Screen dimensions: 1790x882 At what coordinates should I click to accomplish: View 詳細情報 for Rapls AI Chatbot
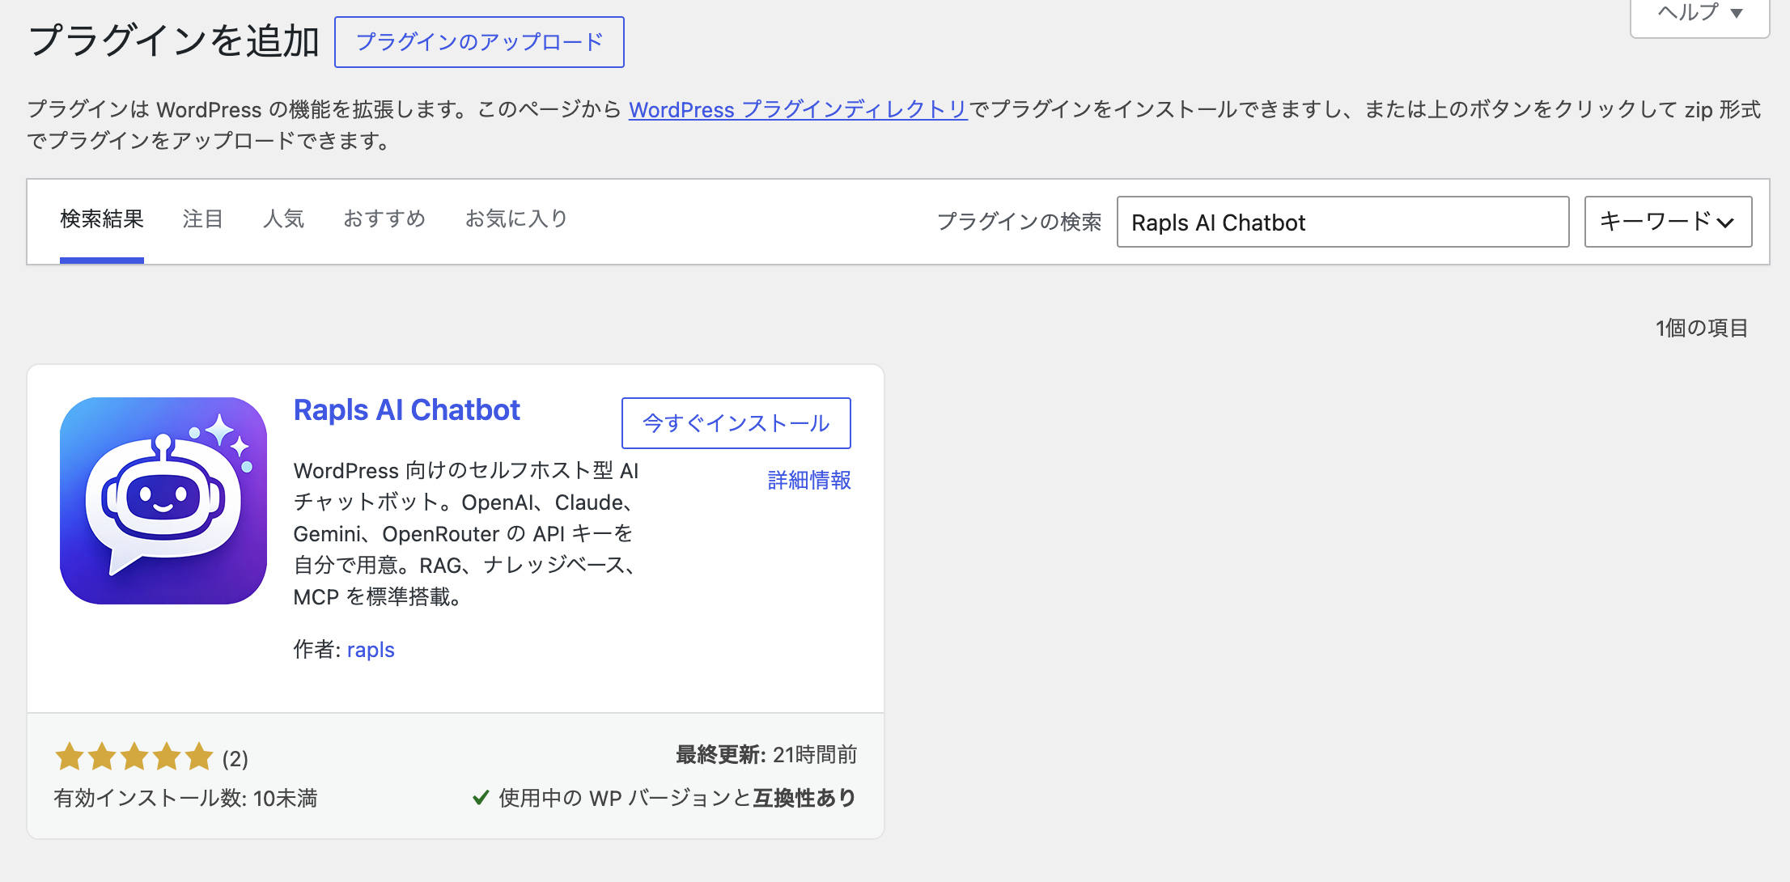click(809, 481)
